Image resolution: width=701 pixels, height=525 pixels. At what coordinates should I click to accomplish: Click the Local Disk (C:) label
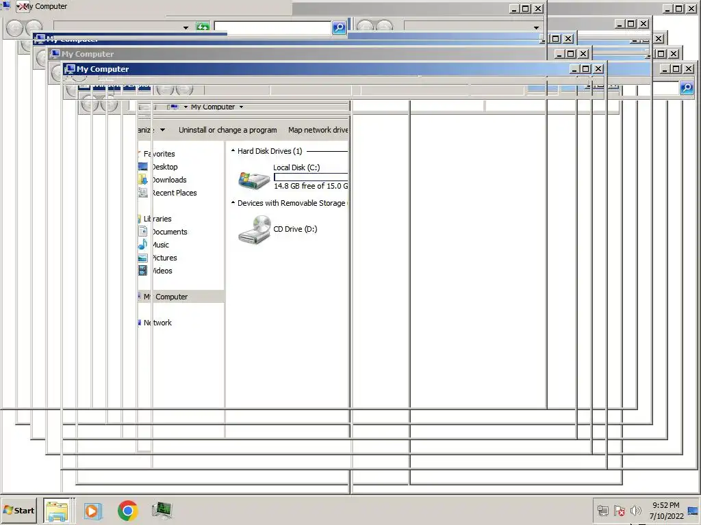click(296, 167)
